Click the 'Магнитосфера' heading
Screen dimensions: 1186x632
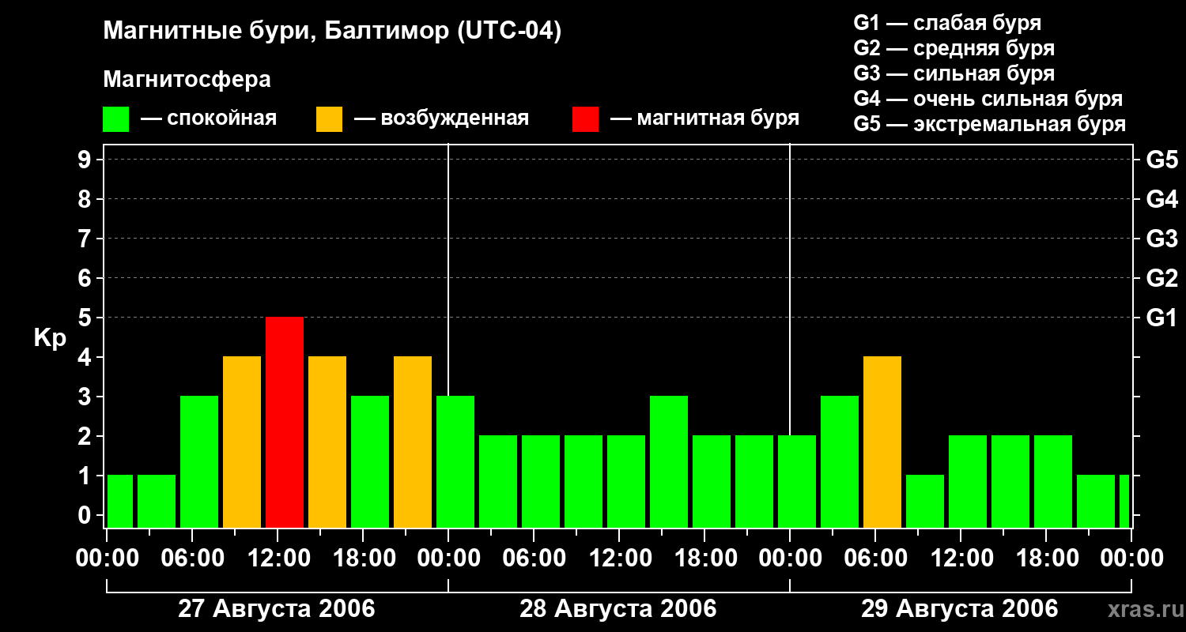tap(187, 80)
